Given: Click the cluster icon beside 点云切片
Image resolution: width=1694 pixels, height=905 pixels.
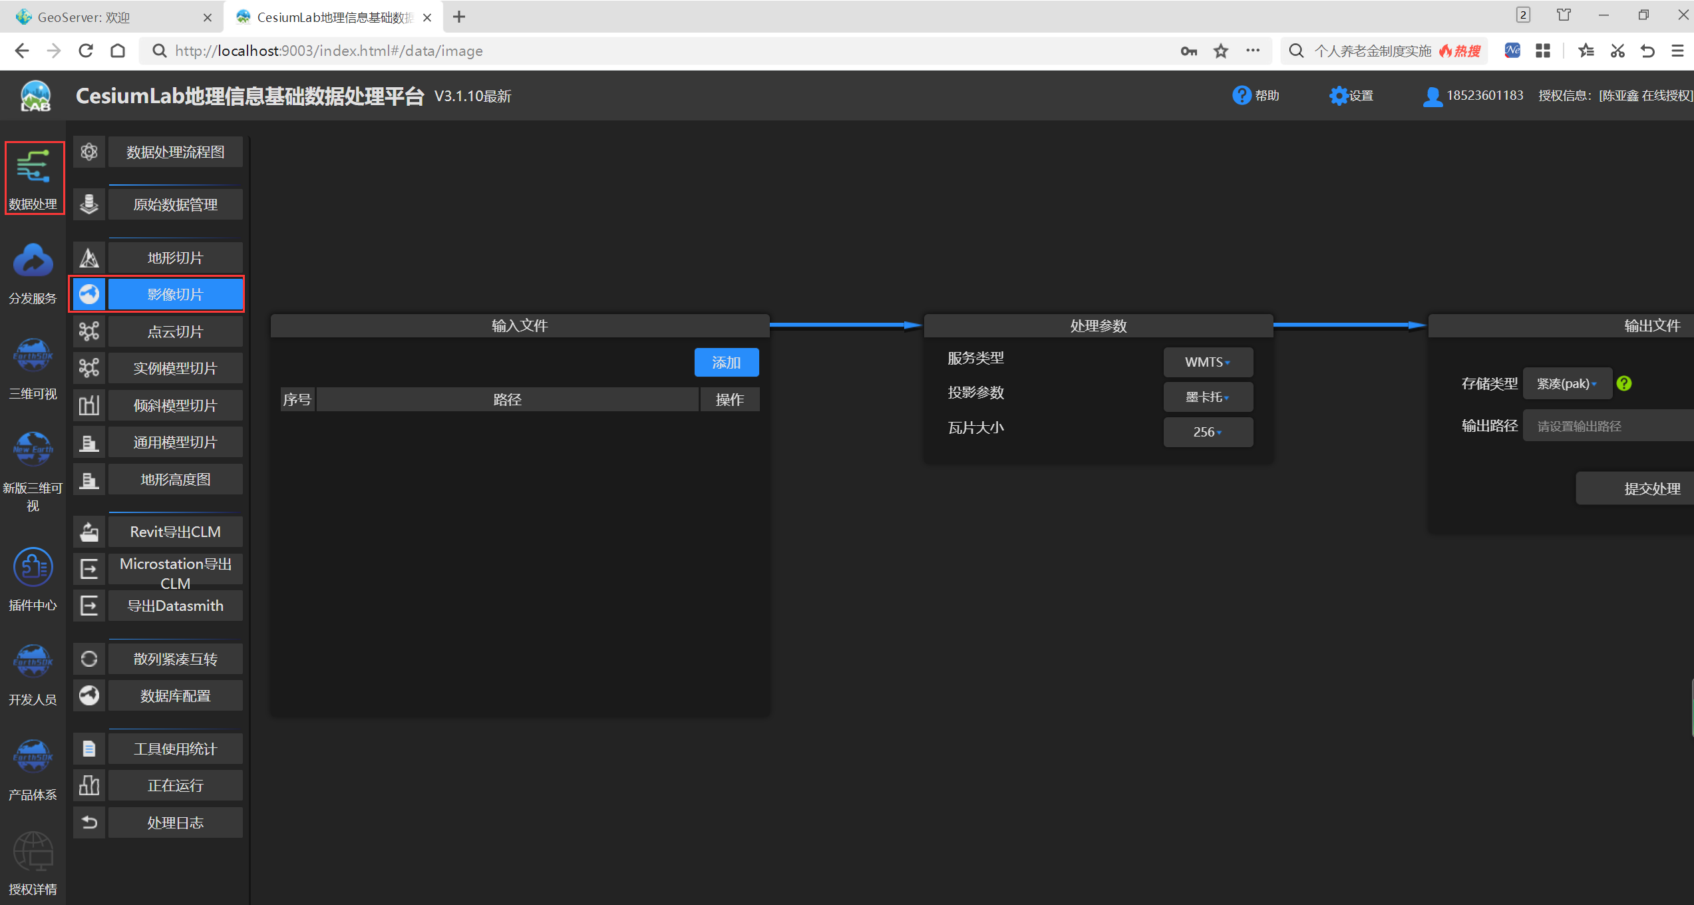Looking at the screenshot, I should coord(89,331).
